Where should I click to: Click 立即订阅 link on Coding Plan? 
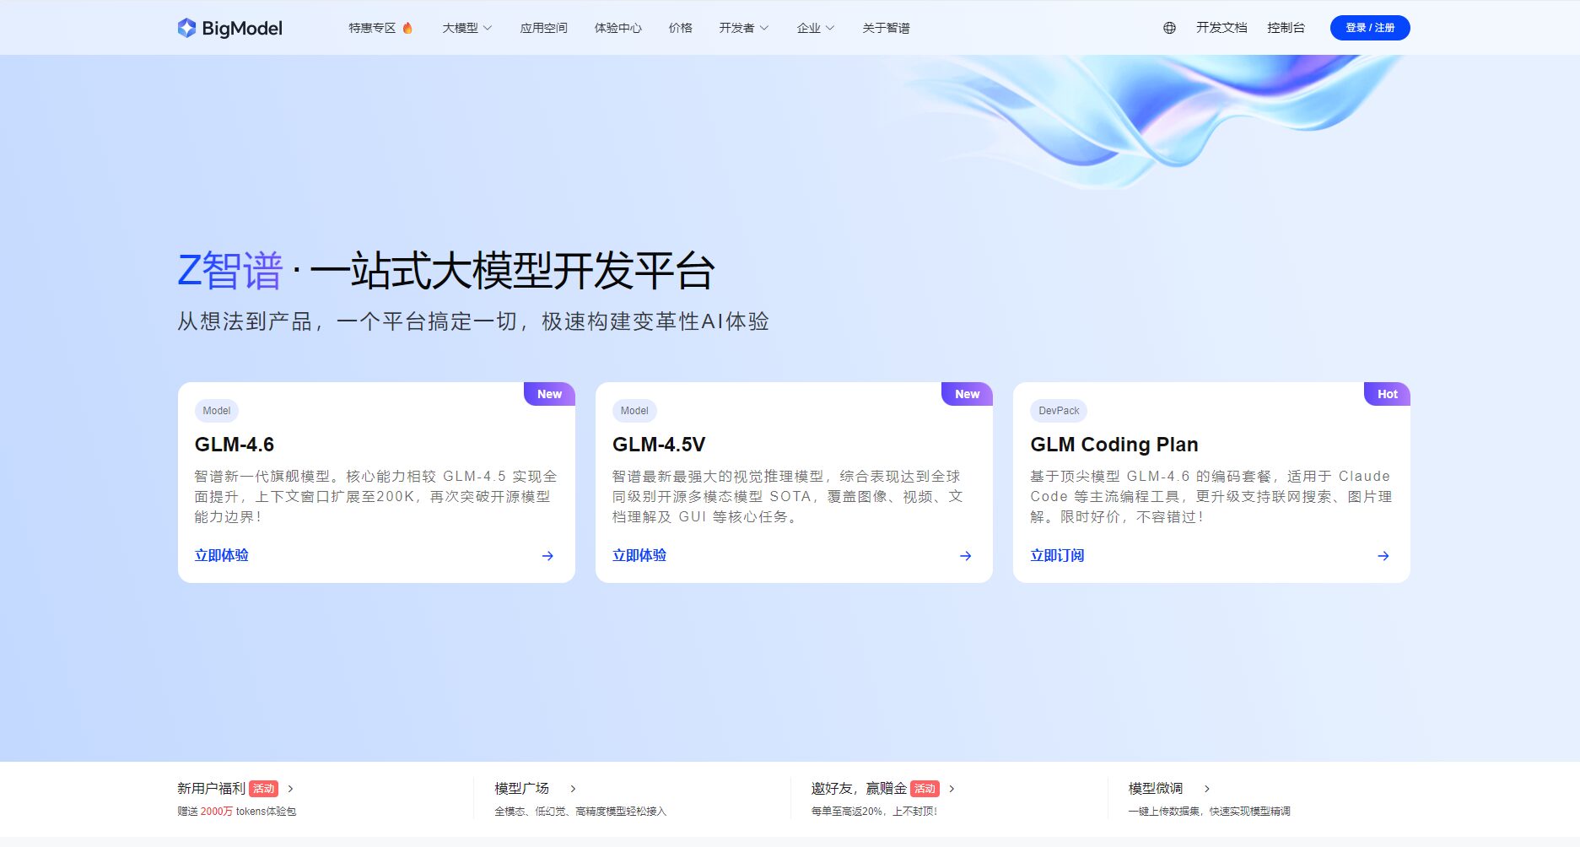click(x=1057, y=556)
